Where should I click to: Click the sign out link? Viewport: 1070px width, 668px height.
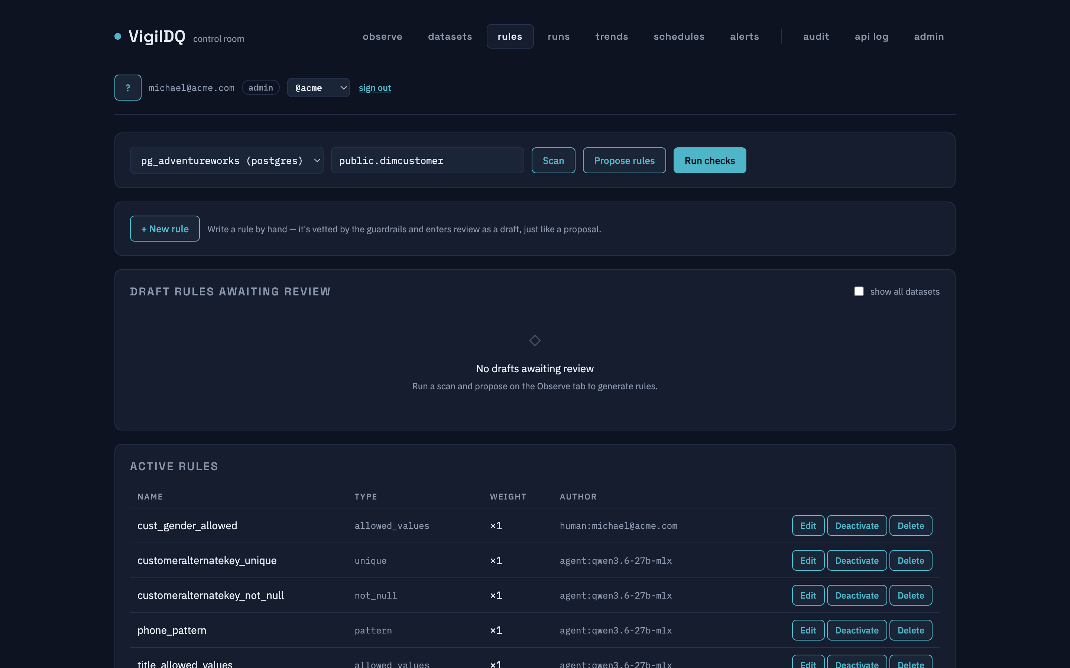374,88
